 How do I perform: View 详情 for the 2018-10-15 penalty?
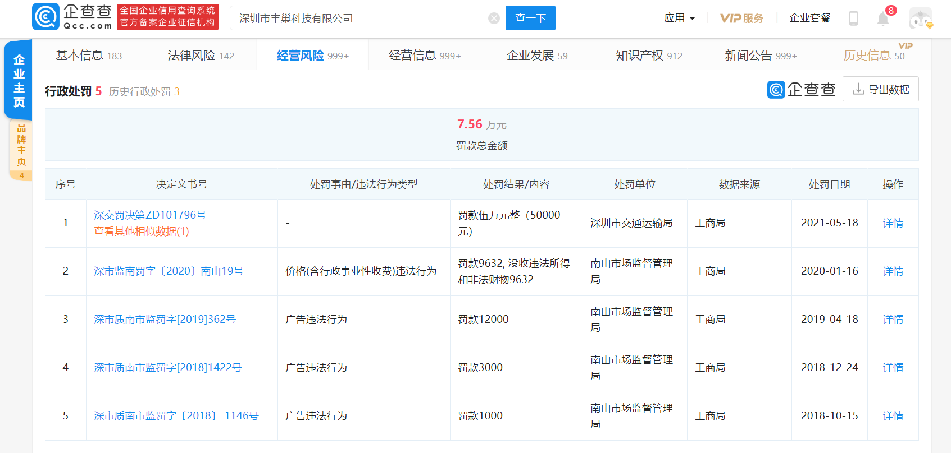[x=893, y=416]
